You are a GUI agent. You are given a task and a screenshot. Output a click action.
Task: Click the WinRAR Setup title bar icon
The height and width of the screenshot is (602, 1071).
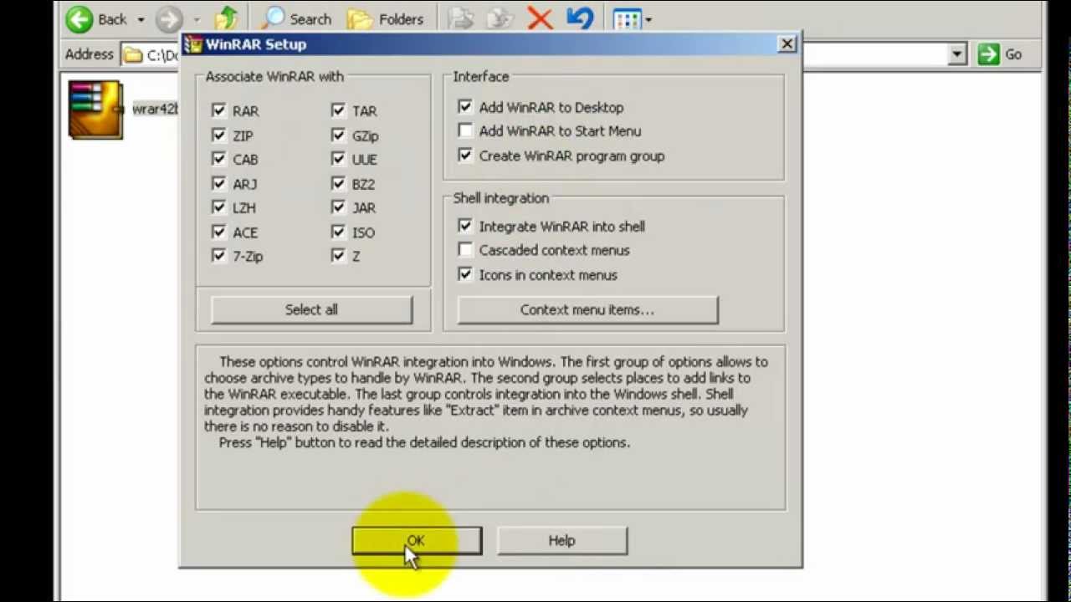(x=193, y=44)
